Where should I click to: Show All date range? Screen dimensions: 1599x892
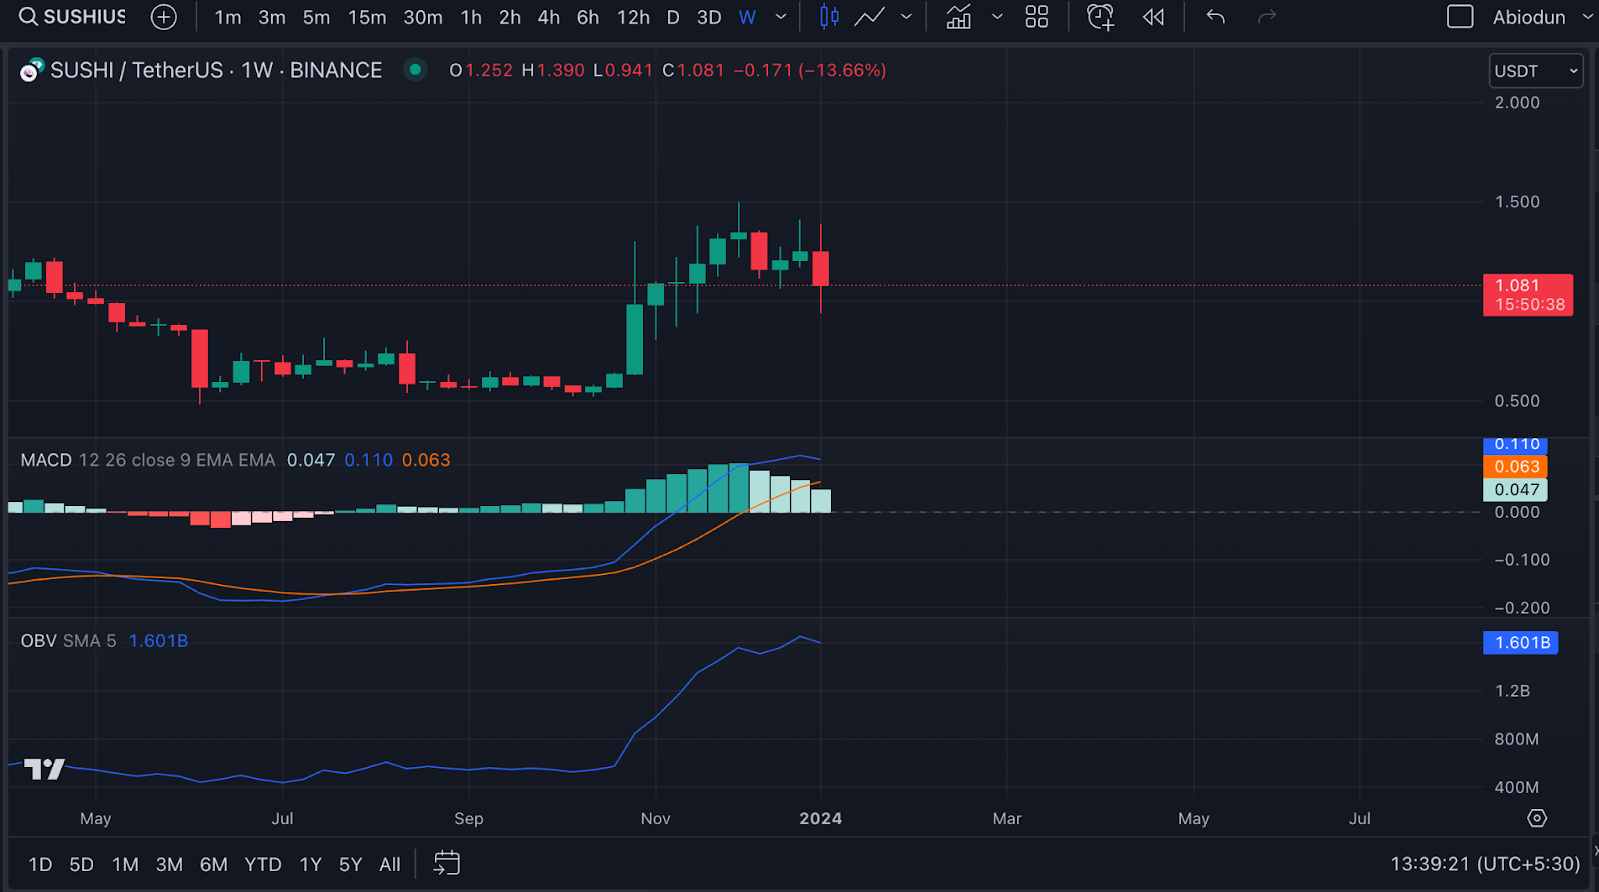pyautogui.click(x=390, y=864)
